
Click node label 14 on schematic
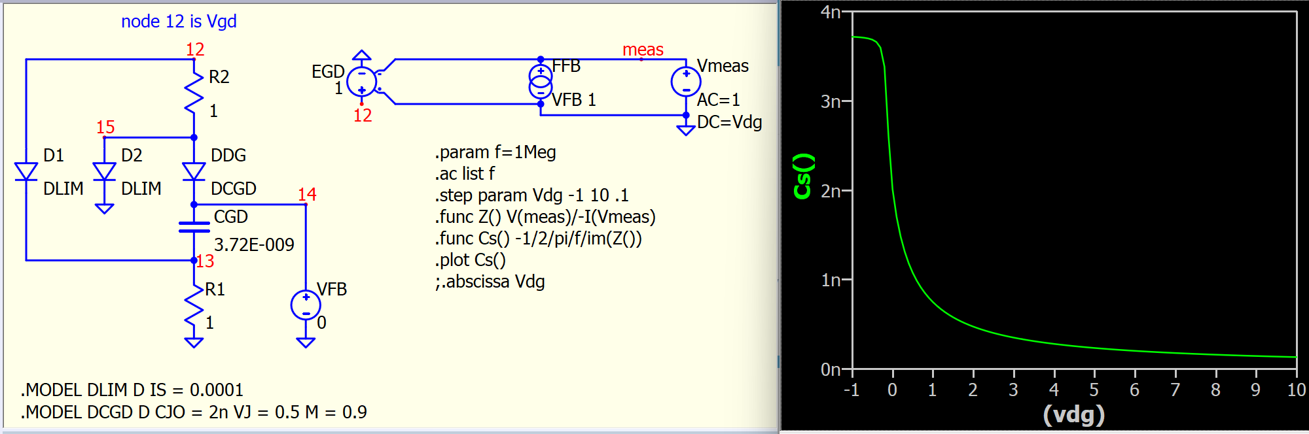pyautogui.click(x=307, y=194)
